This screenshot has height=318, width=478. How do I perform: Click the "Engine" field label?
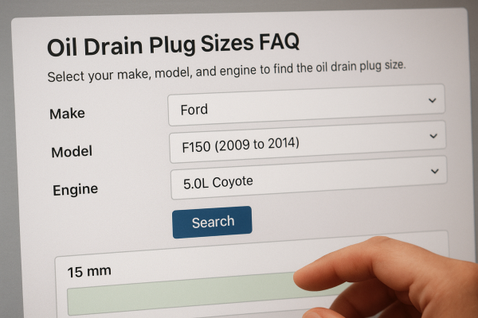pyautogui.click(x=76, y=190)
